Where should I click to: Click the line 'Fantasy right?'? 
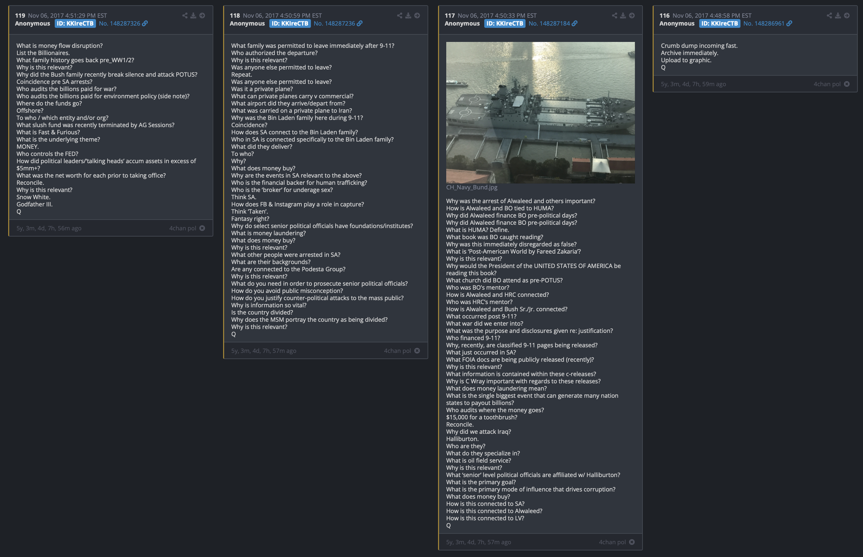250,219
